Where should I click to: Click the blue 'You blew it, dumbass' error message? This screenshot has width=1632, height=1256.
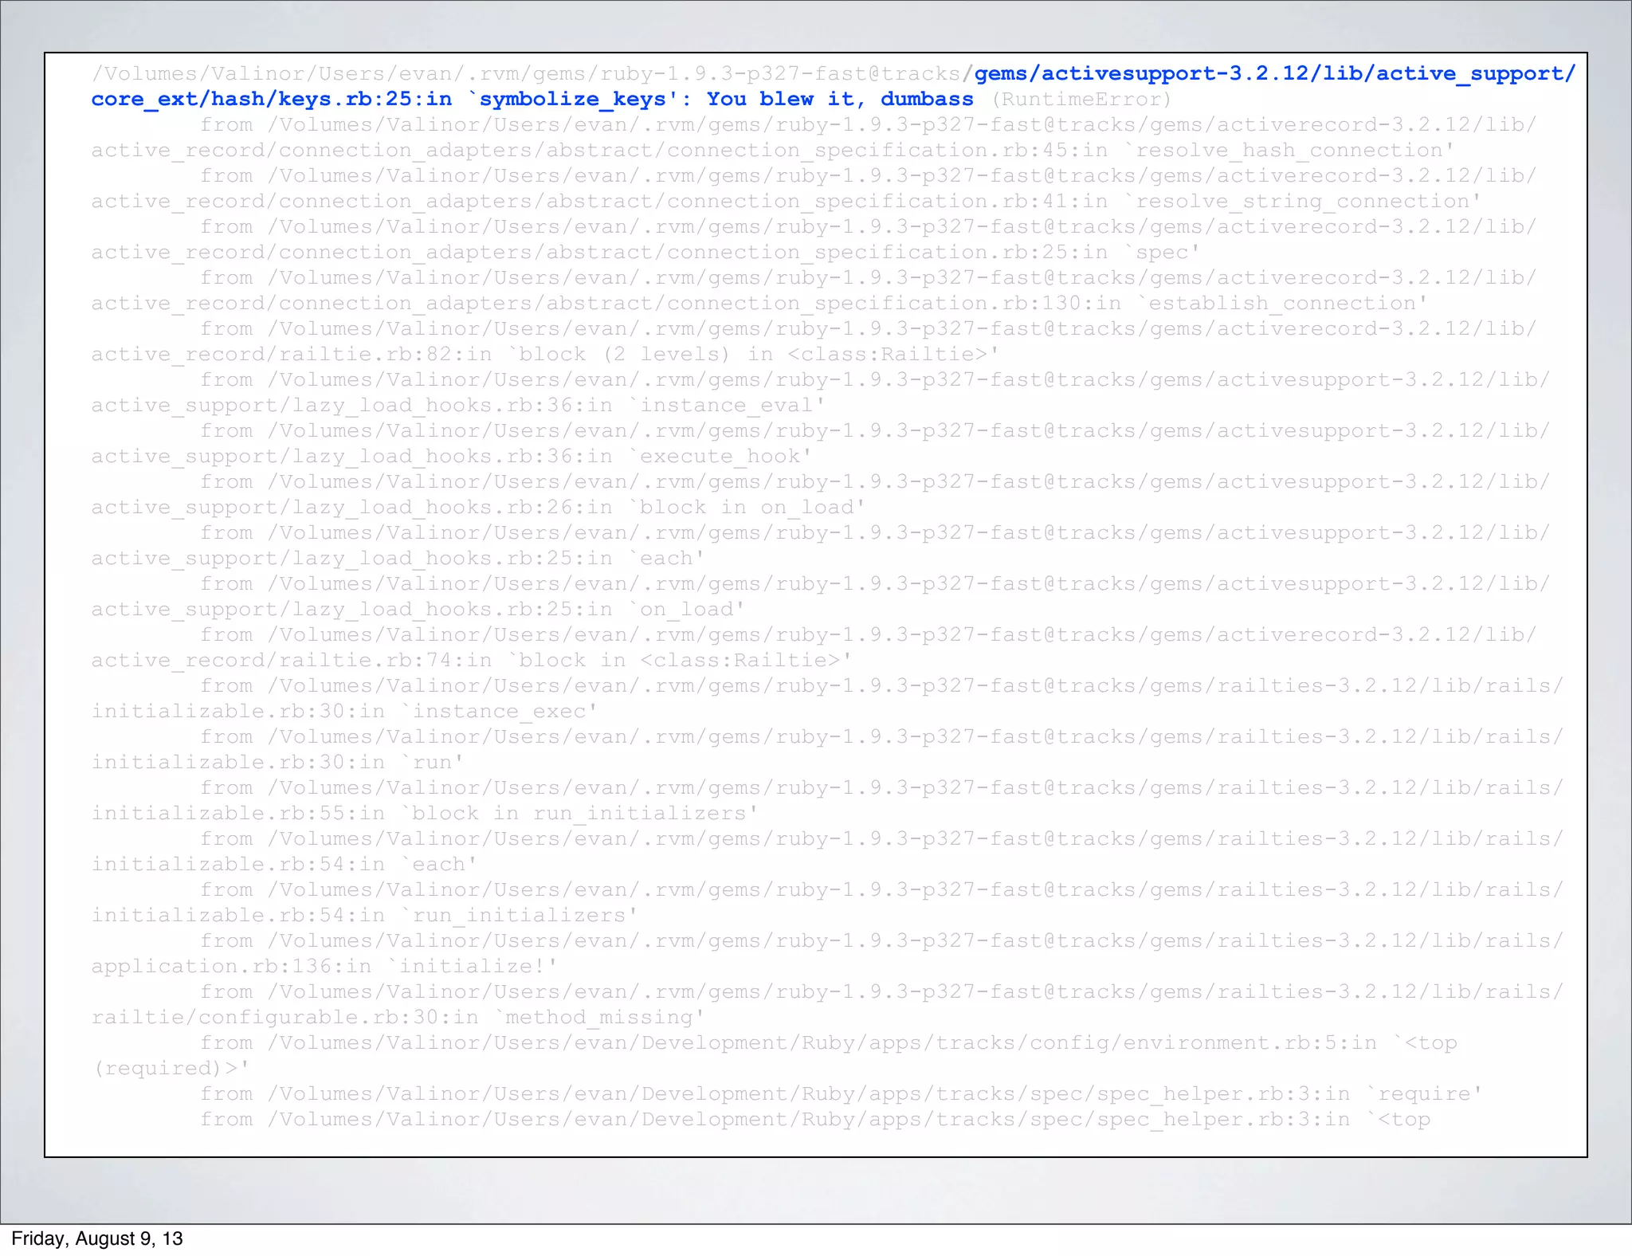coord(840,99)
